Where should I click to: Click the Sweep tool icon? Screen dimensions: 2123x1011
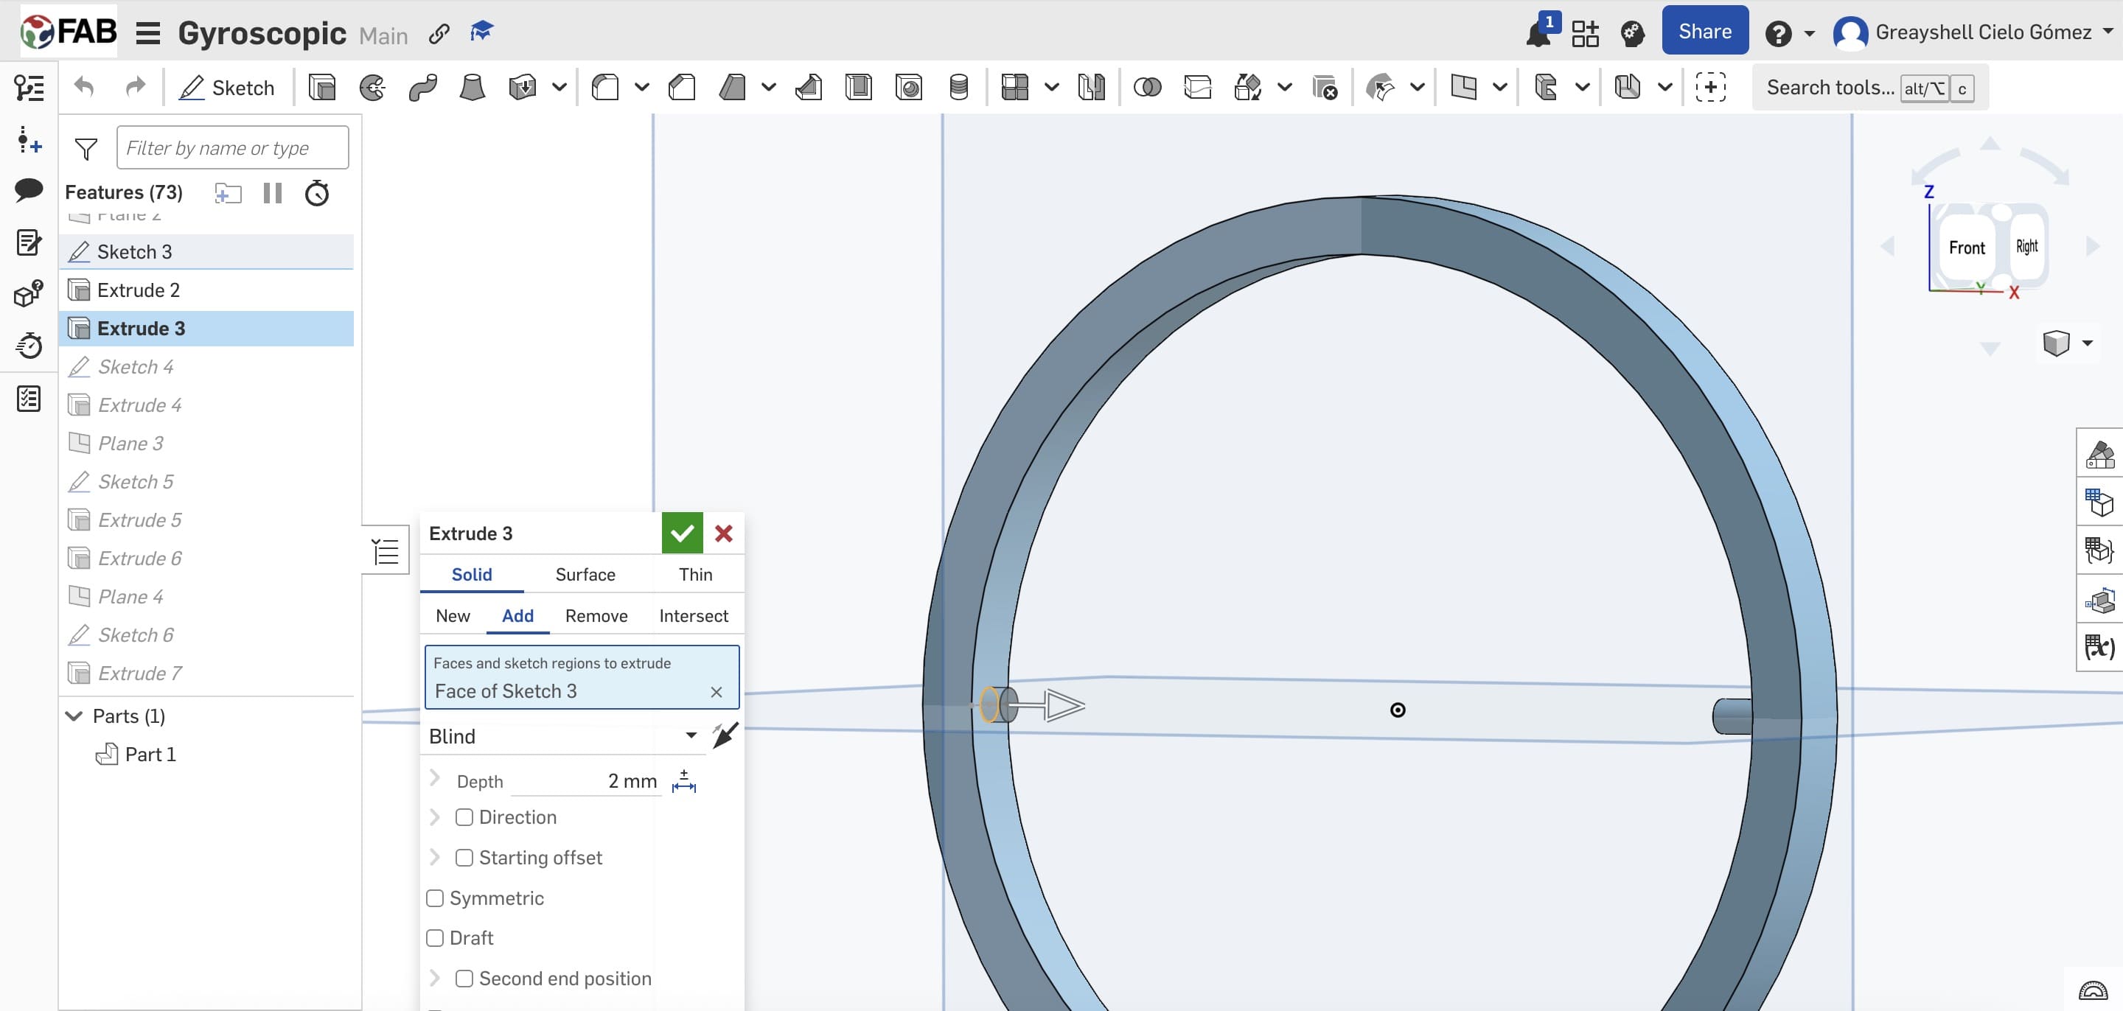(x=423, y=88)
